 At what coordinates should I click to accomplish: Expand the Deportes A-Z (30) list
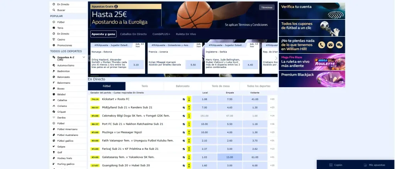pos(84,57)
